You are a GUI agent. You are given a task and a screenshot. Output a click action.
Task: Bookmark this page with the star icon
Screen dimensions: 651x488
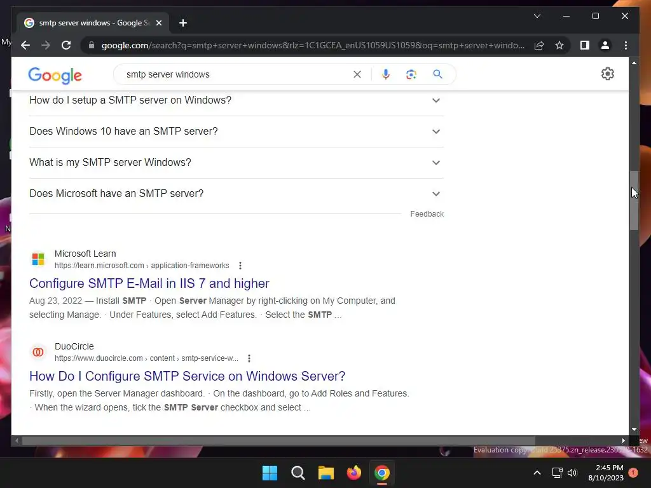coord(559,45)
